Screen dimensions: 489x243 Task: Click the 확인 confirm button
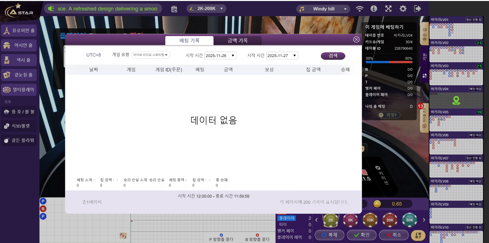[x=361, y=235]
